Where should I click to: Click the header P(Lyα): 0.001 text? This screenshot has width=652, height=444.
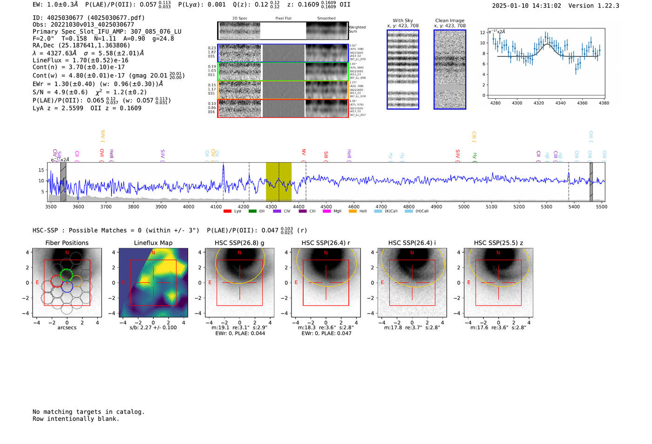202,4
